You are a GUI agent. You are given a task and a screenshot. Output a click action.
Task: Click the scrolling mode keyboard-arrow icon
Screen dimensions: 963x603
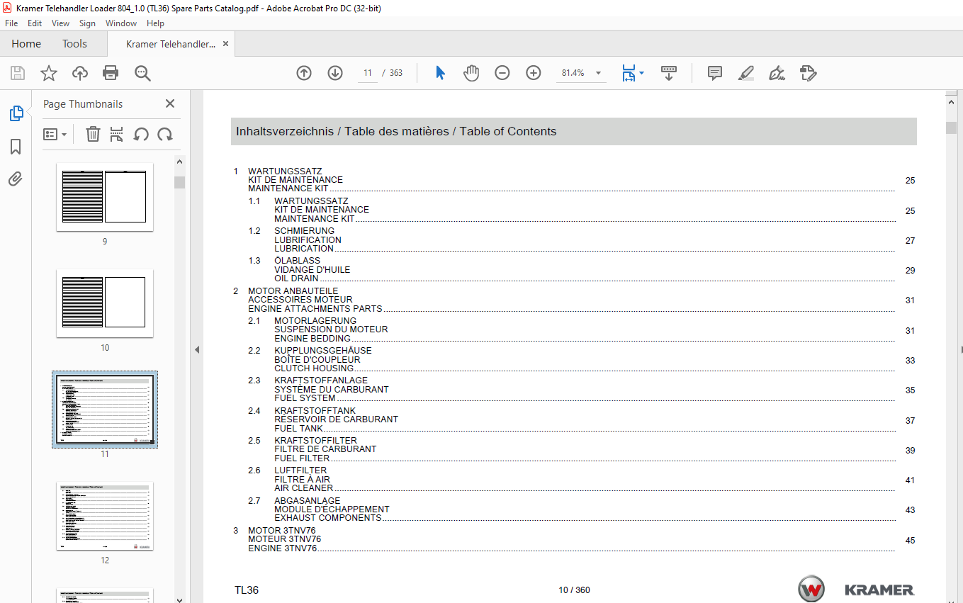[669, 73]
